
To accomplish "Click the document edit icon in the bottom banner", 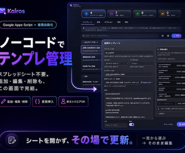I will pyautogui.click(x=12, y=140).
